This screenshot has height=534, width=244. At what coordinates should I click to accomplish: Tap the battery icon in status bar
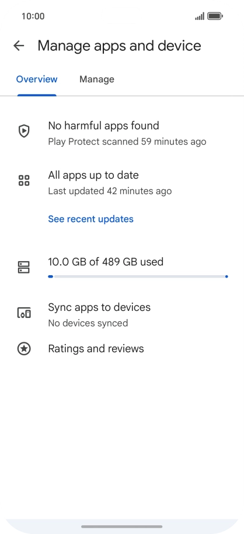pyautogui.click(x=215, y=16)
